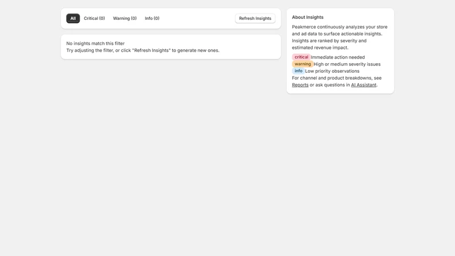Viewport: 455px width, 256px height.
Task: Select the All filter tab
Action: click(x=73, y=18)
